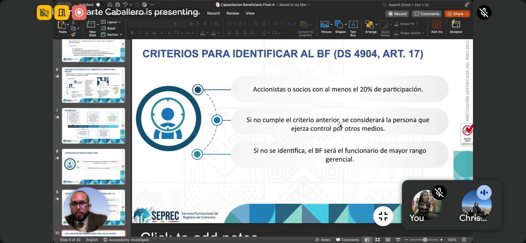
Task: Open the Record ribbon tab
Action: tap(213, 13)
